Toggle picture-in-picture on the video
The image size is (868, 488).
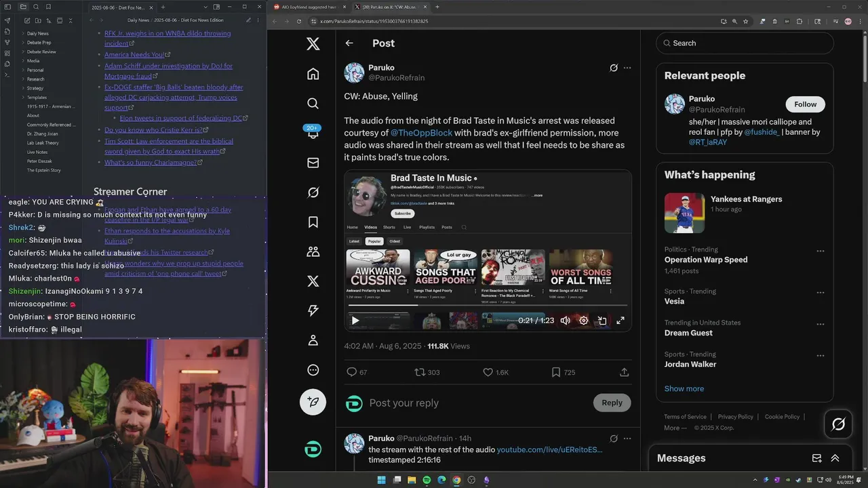(x=602, y=321)
